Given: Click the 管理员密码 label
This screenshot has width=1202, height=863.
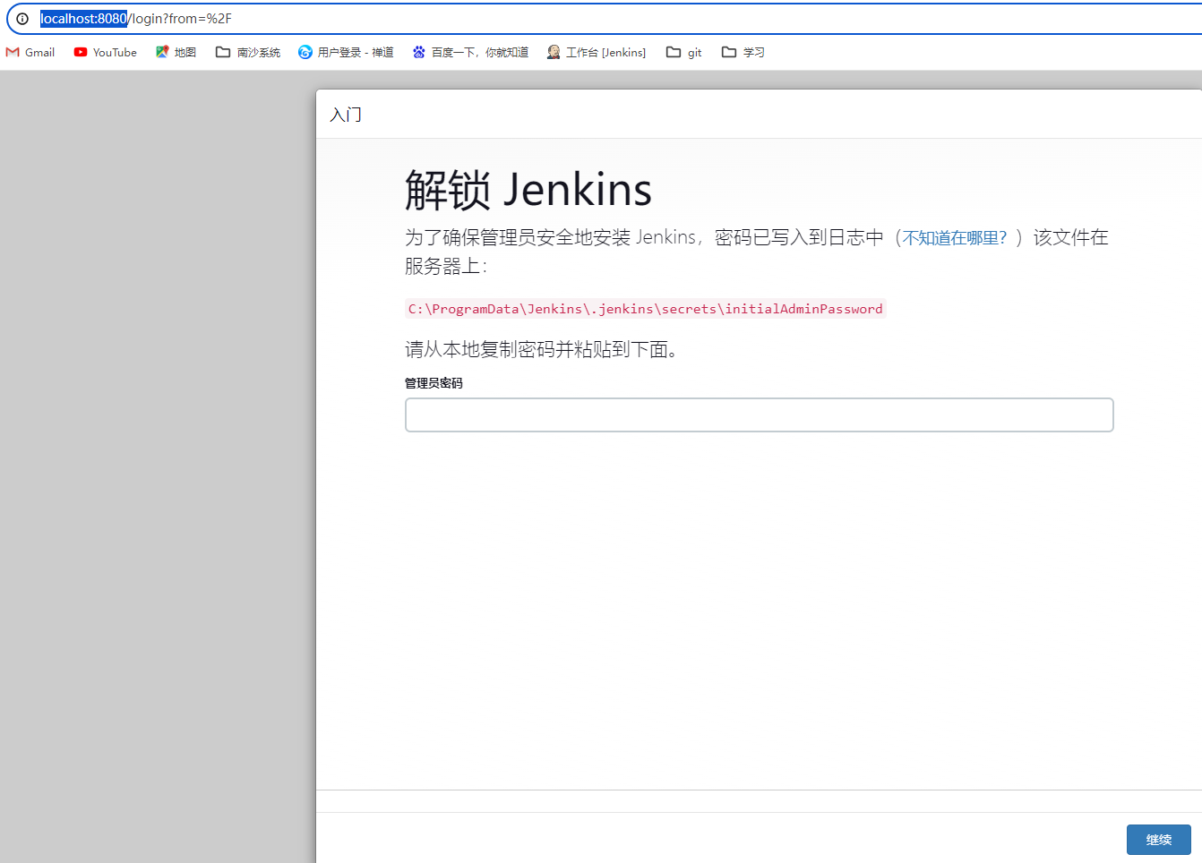Looking at the screenshot, I should [434, 383].
